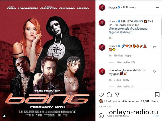Click the Following button in the header
162x121 pixels.
coord(129,7)
